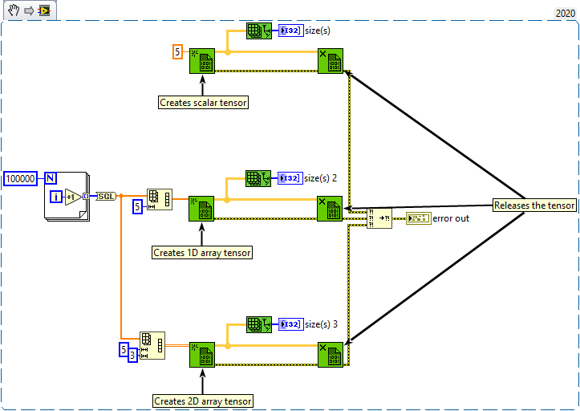Select the Create 2D array tensor node
This screenshot has width=580, height=411.
[x=202, y=356]
